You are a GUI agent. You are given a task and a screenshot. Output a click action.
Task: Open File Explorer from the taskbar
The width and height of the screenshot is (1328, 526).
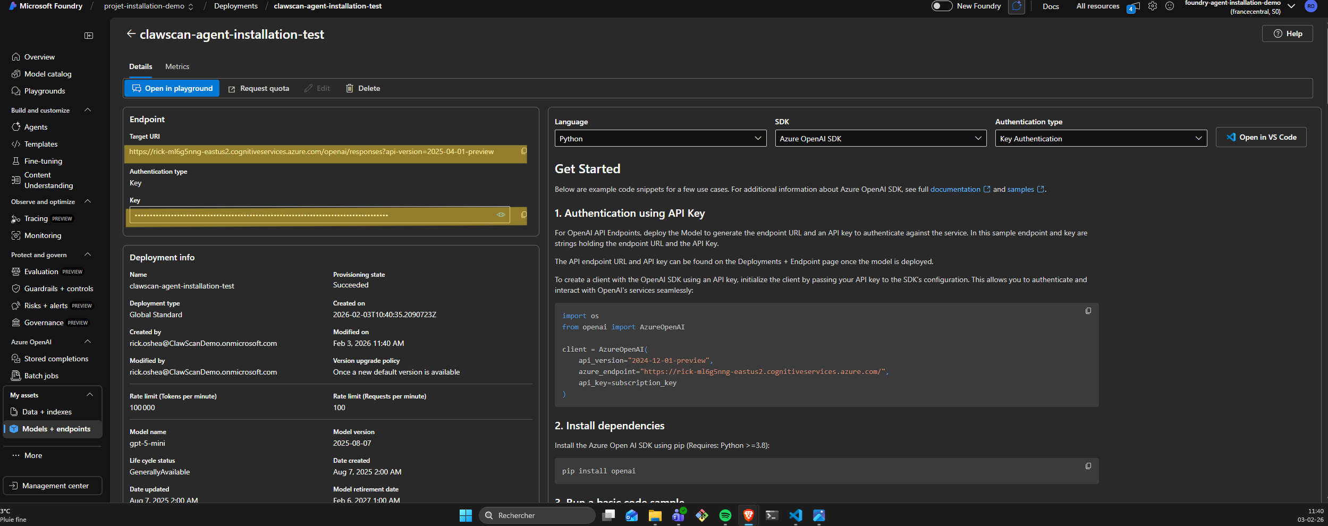click(x=655, y=515)
